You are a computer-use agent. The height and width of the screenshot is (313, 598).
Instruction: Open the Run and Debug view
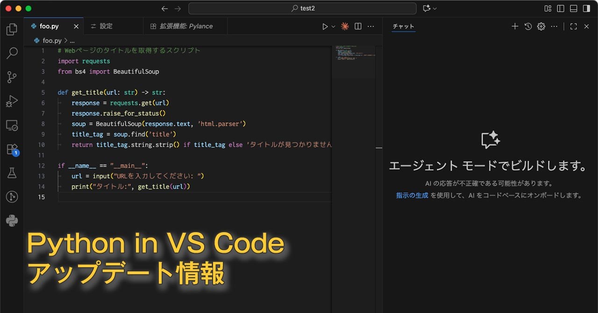tap(12, 101)
